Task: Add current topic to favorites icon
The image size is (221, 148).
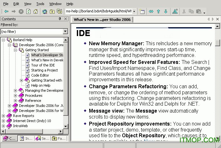Action: tap(59, 11)
